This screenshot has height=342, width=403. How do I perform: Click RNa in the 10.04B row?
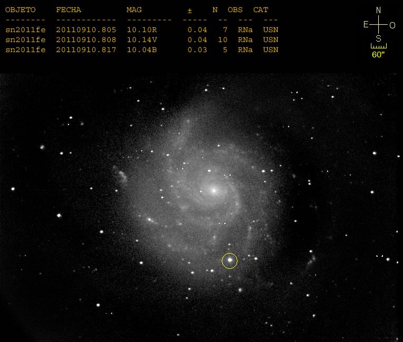click(x=245, y=50)
